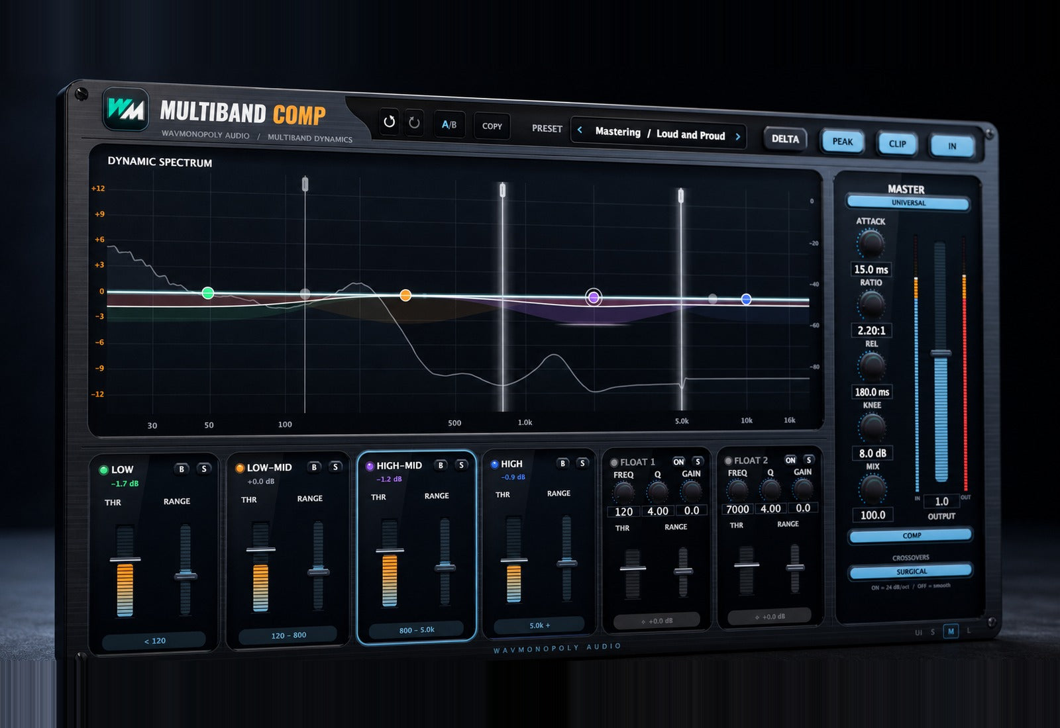Select the green LOW band node on spectrum
This screenshot has width=1060, height=728.
[207, 293]
